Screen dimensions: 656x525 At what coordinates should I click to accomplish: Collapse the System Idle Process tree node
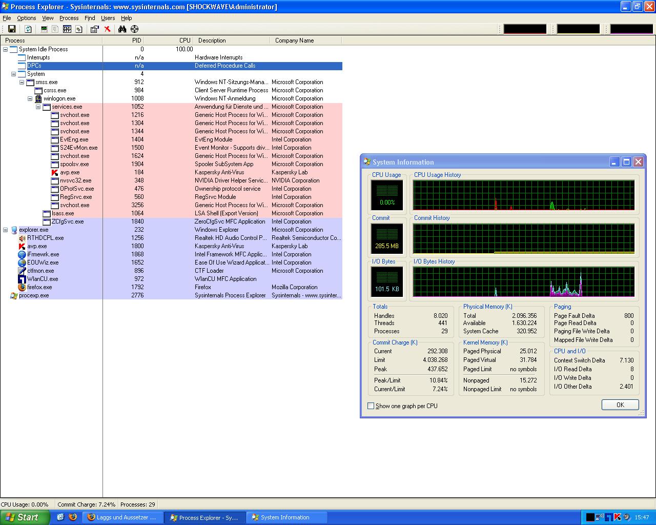(6, 49)
